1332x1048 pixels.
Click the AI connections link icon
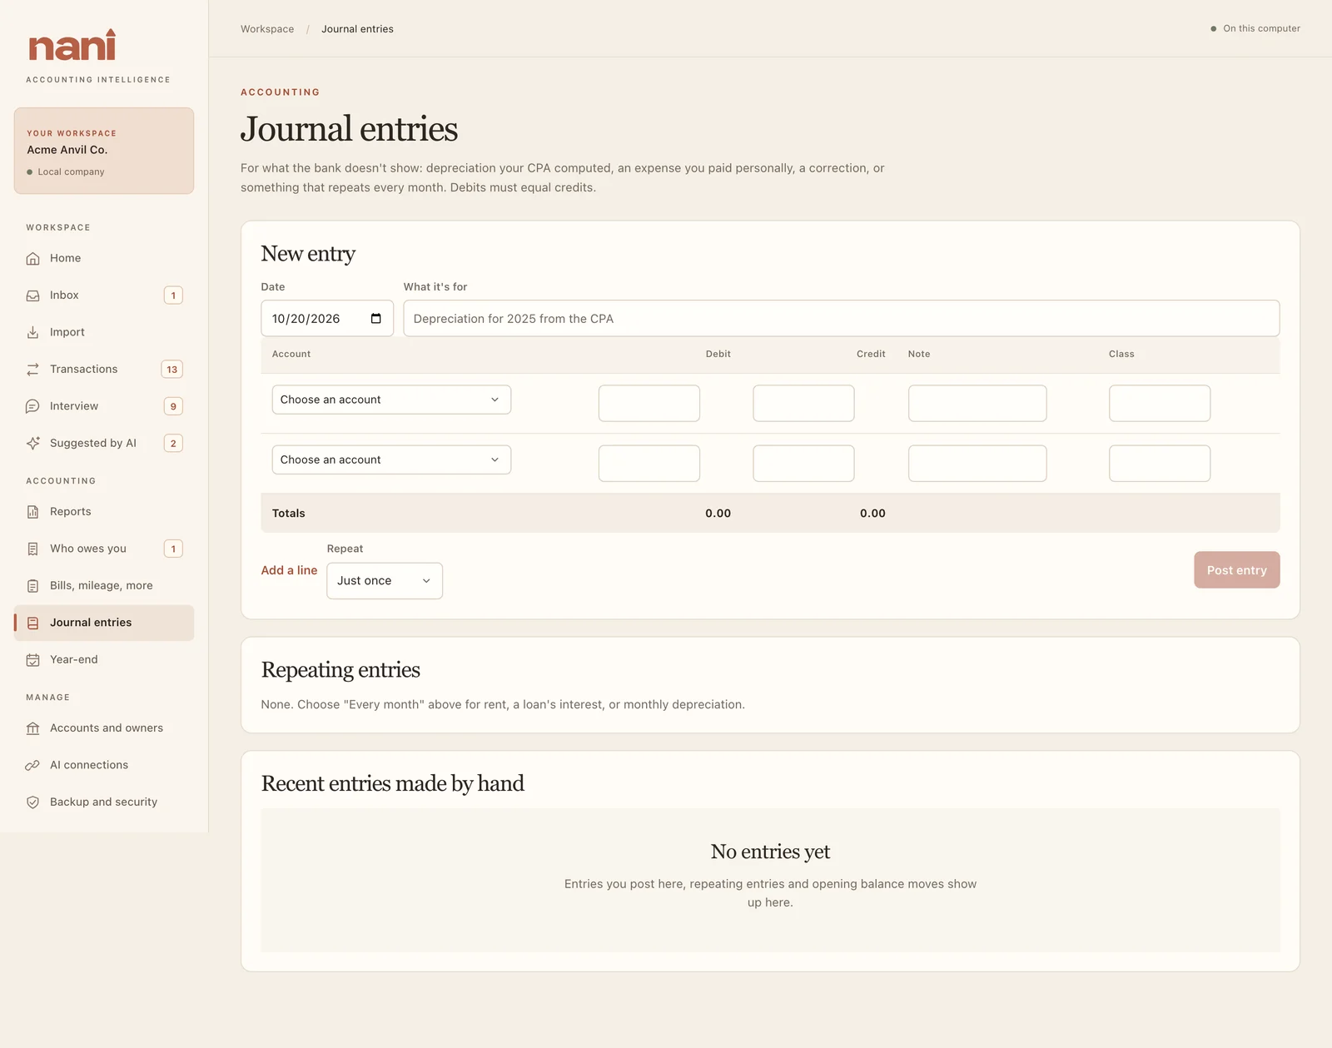[32, 765]
